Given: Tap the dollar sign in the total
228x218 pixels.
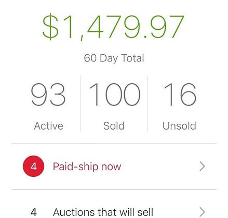Looking at the screenshot, I should pyautogui.click(x=50, y=27).
